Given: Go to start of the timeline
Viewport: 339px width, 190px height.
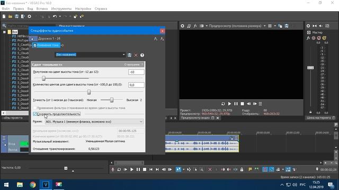Looking at the screenshot, I should tap(151, 169).
